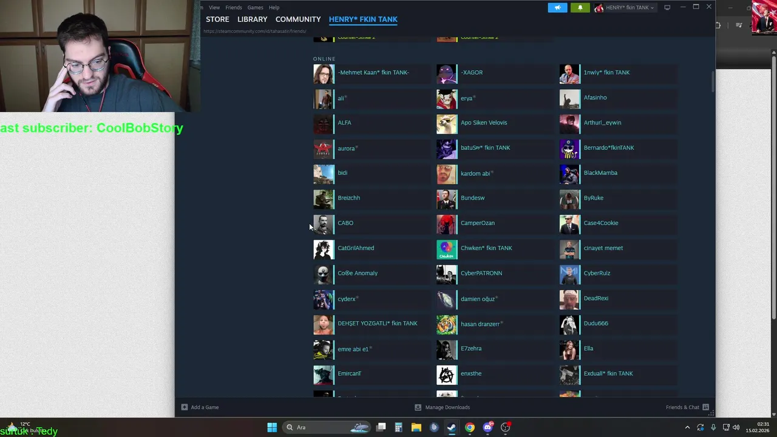Click Chwken* fkin TANK's avatar
Screen dimensions: 777x437
click(447, 249)
